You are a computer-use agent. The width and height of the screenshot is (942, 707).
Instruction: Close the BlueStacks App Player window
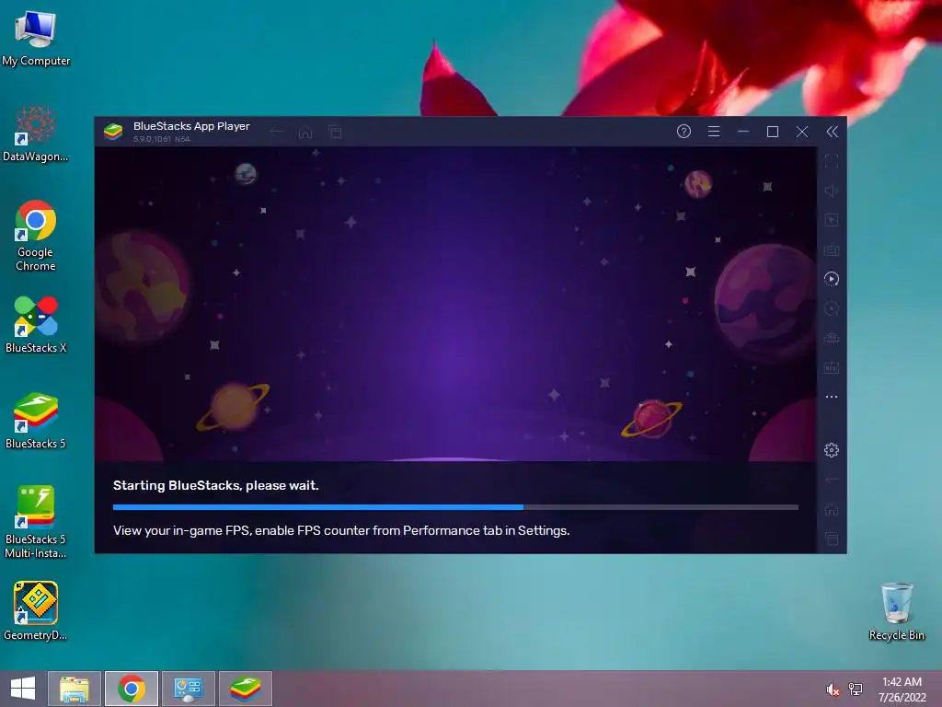click(x=802, y=132)
